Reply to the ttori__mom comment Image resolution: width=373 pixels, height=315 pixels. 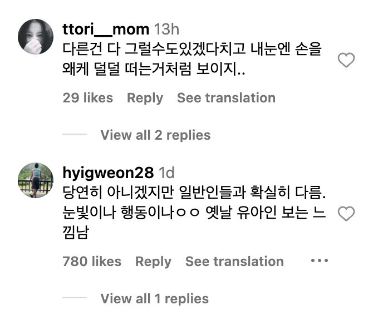click(145, 98)
